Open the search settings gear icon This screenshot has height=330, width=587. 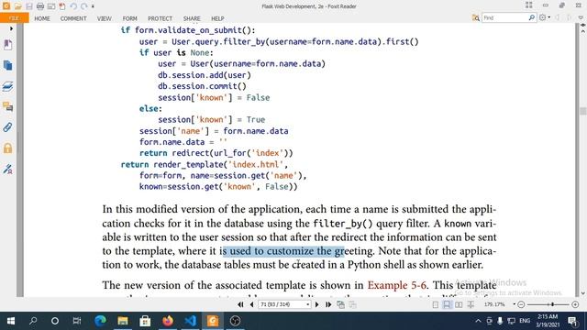pos(542,17)
